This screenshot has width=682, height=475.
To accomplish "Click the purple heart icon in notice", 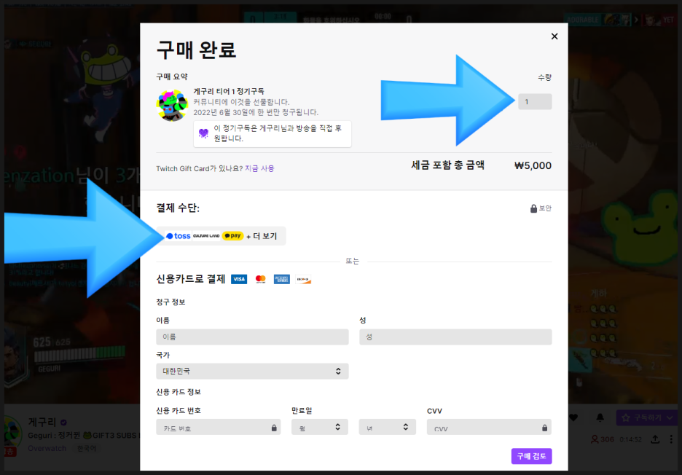I will coord(203,133).
